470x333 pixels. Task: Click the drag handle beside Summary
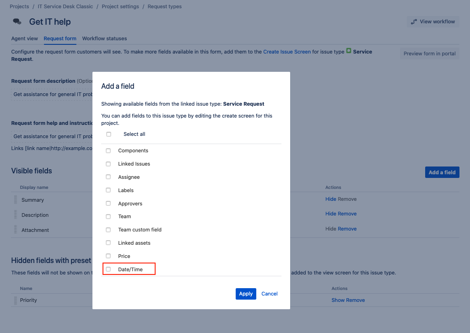click(x=16, y=199)
